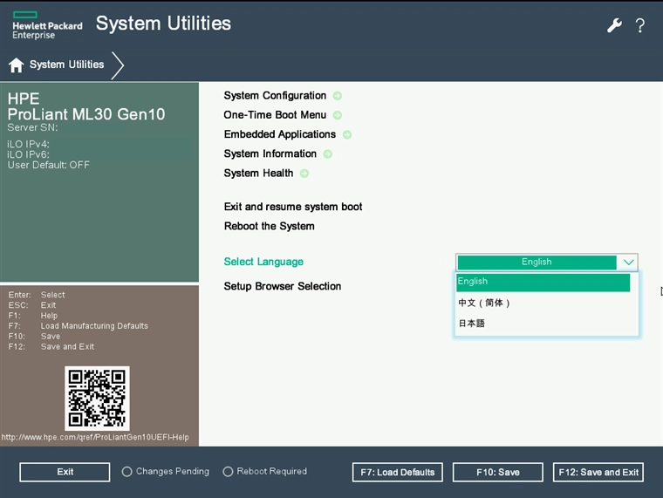Image resolution: width=663 pixels, height=498 pixels.
Task: Click the F10: Save hint text
Action: pyautogui.click(x=34, y=337)
